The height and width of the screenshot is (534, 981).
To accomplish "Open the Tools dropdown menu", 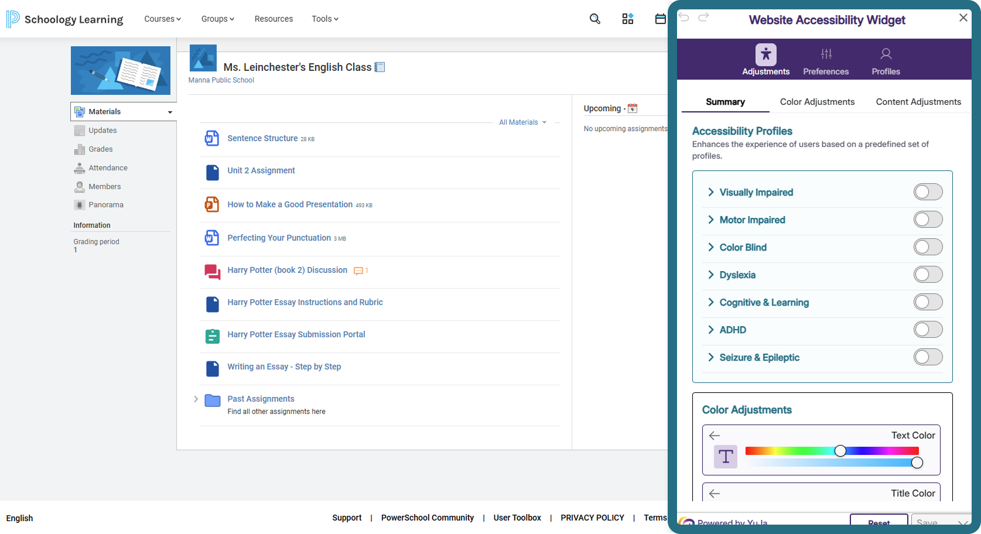I will (325, 19).
